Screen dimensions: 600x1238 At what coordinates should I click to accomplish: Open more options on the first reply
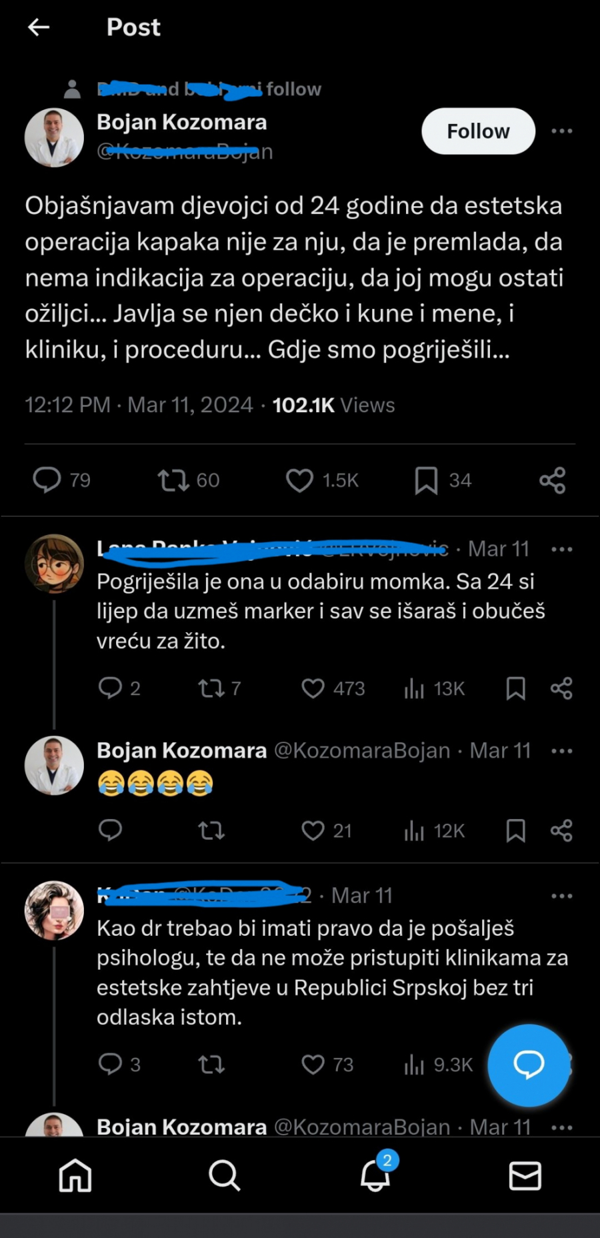coord(562,548)
